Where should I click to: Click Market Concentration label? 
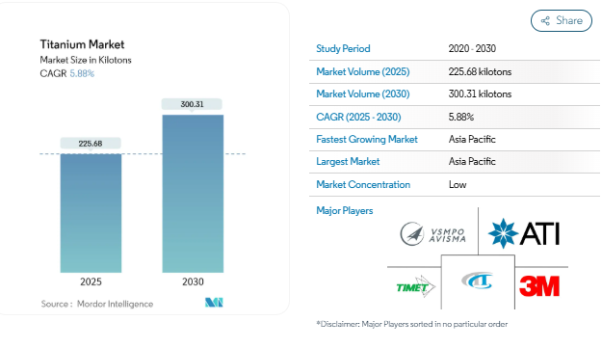tap(363, 184)
